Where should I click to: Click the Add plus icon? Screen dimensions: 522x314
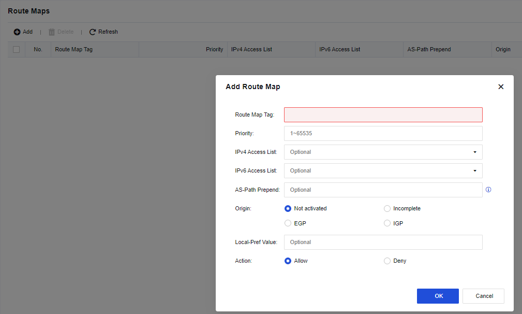tap(17, 32)
